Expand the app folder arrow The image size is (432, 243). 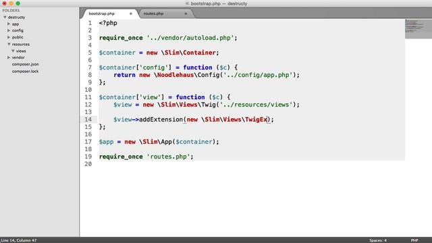9,24
